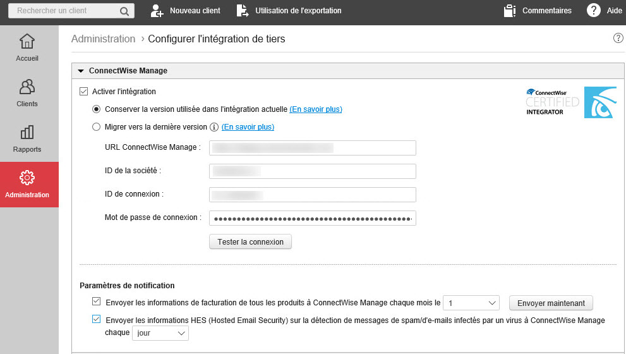Click the page help question mark icon
The height and width of the screenshot is (354, 626).
click(x=618, y=39)
